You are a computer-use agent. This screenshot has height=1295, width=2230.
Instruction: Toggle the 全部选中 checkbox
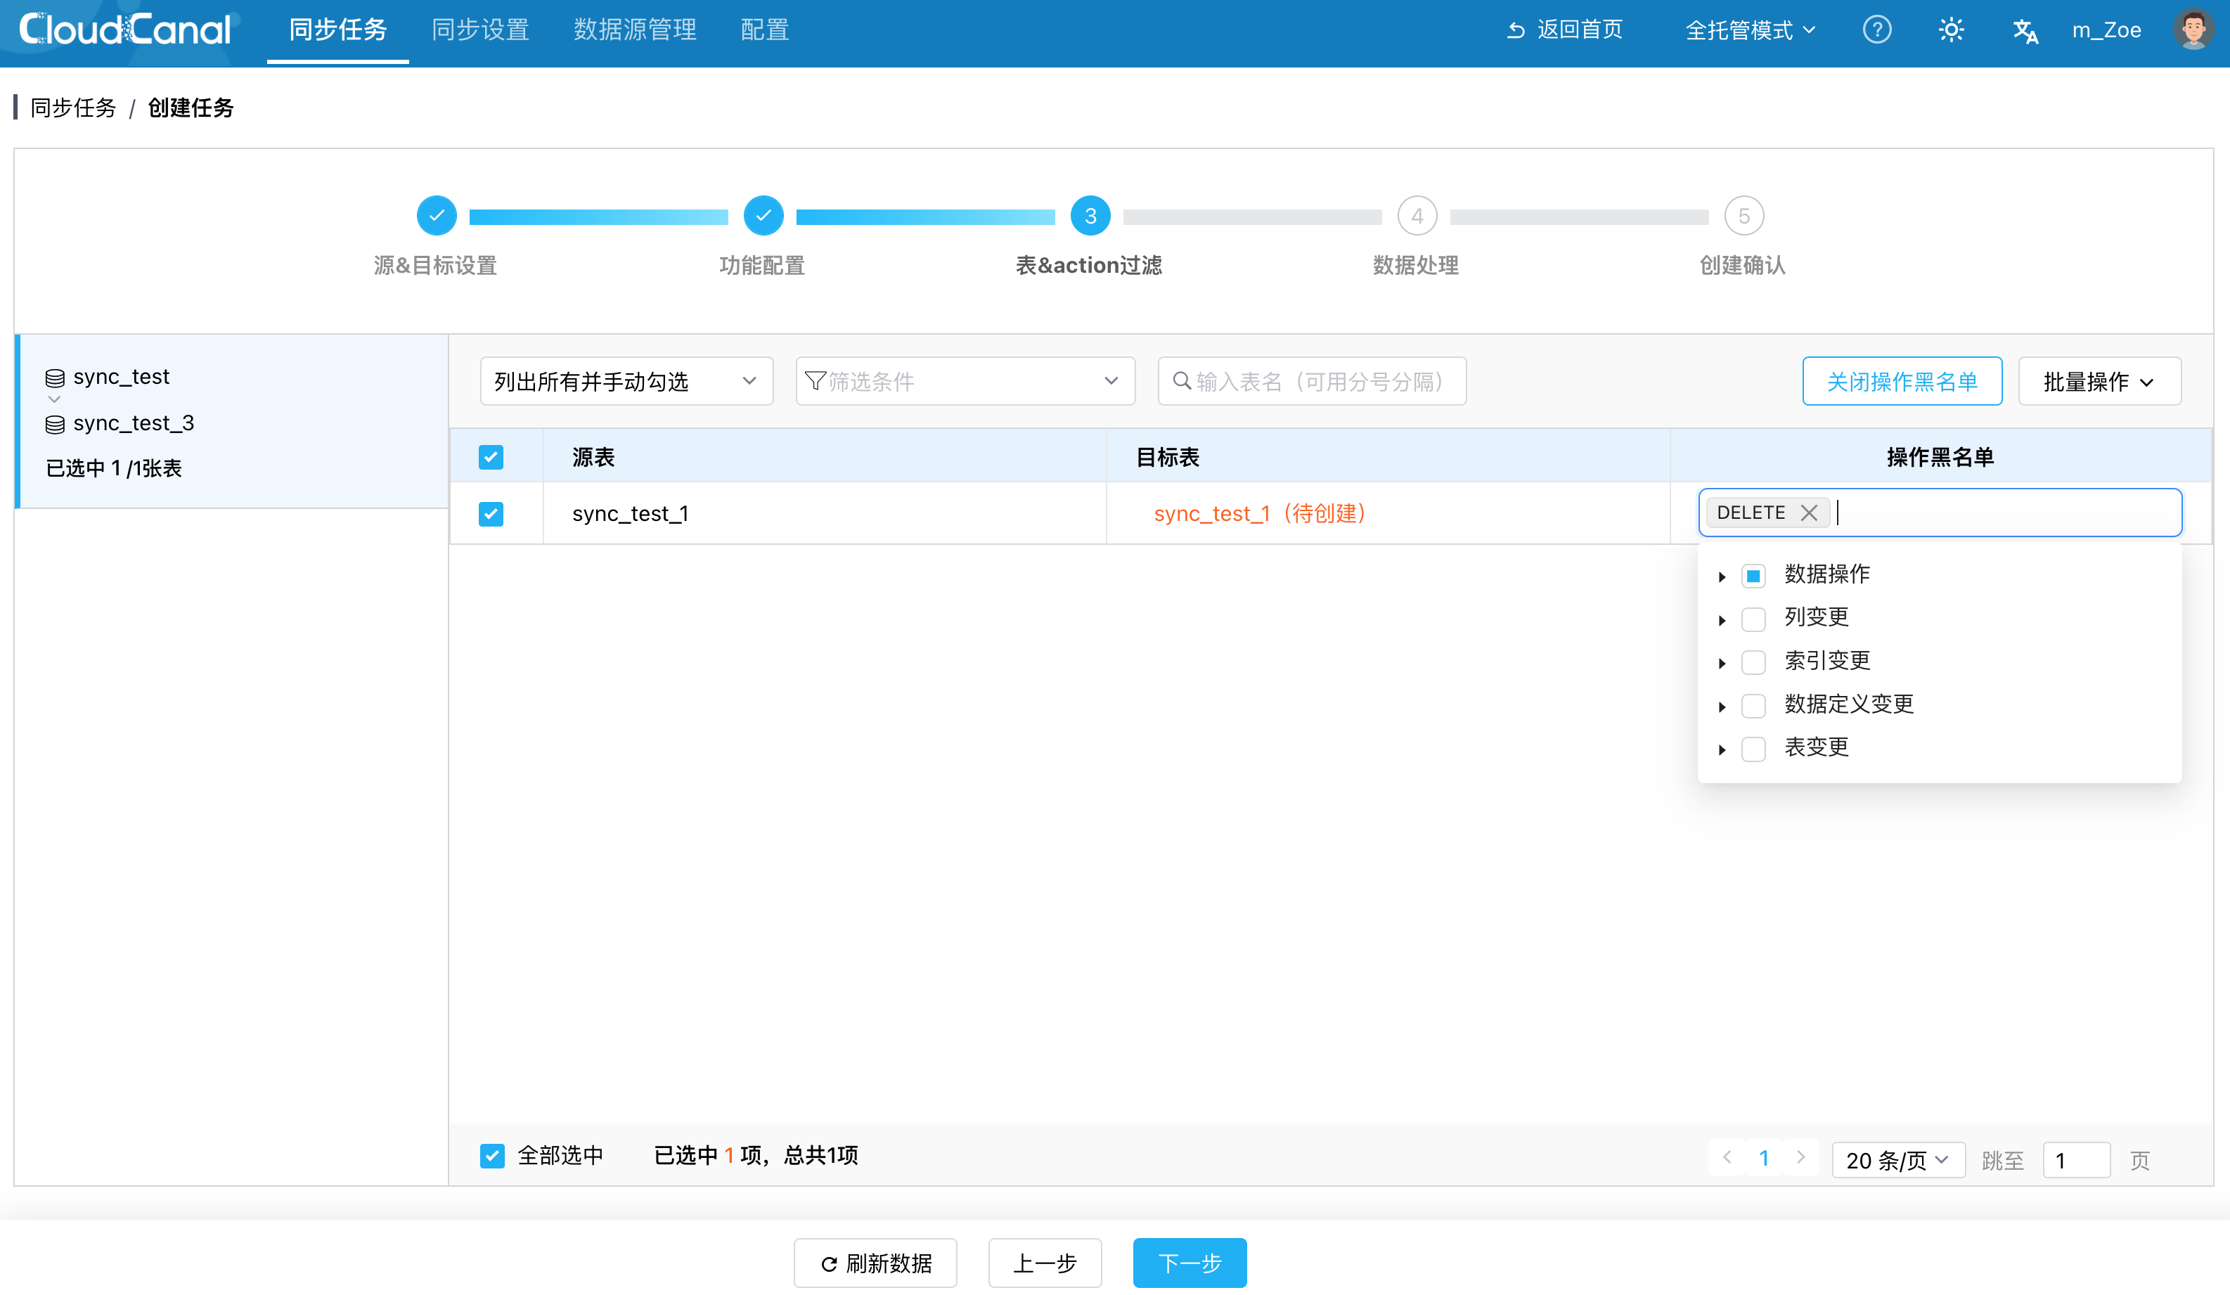(x=492, y=1155)
